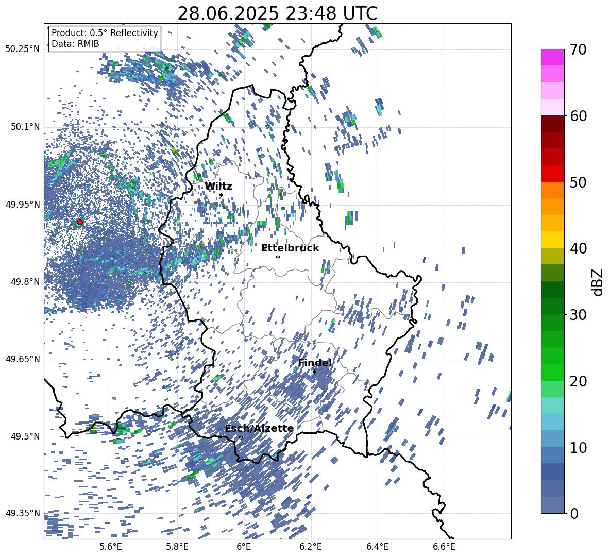Image resolution: width=610 pixels, height=557 pixels.
Task: Click the colorbar tick value 0
Action: (x=573, y=513)
